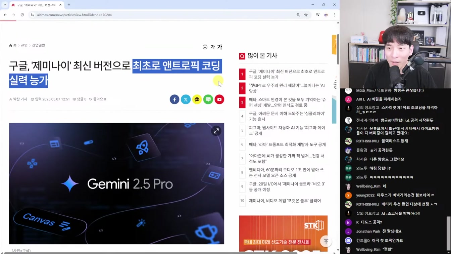This screenshot has height=254, width=451.
Task: Click the red YouTube icon
Action: [x=219, y=99]
